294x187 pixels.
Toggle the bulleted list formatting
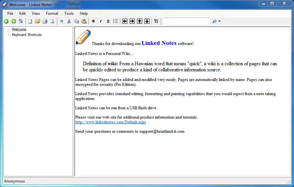(115, 21)
